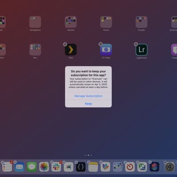Open the folder in the dock
Viewport: 177px width, 177px height.
click(118, 167)
